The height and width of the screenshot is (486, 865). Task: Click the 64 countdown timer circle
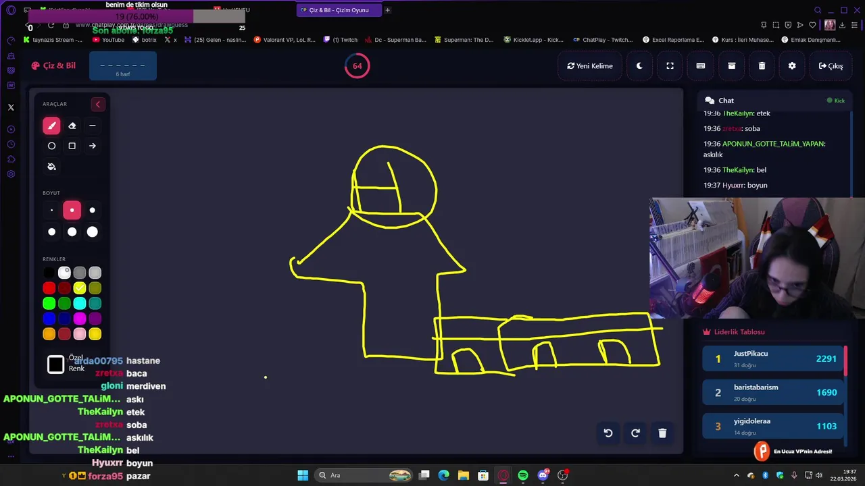tap(357, 66)
